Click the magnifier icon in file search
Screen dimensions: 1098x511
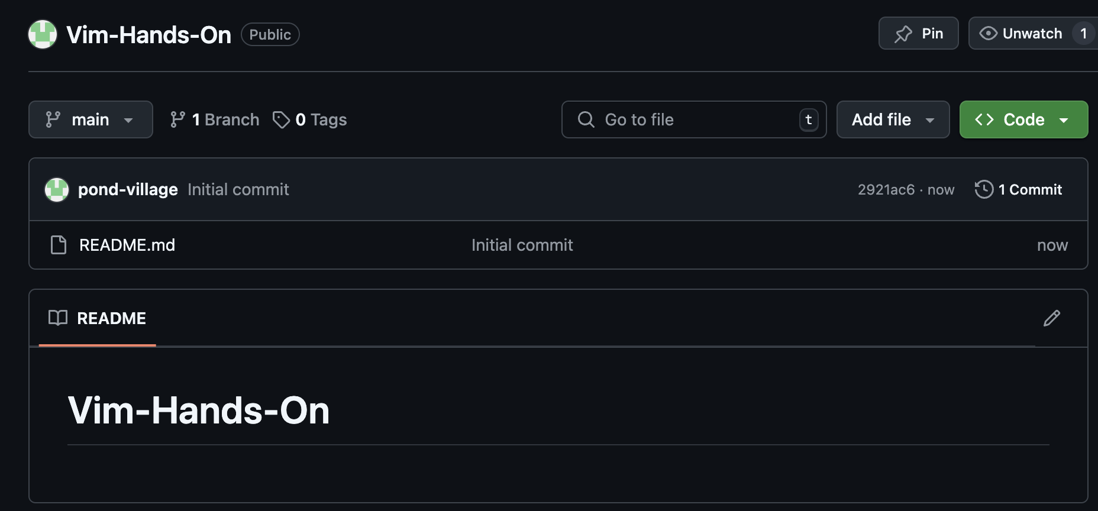[x=586, y=119]
